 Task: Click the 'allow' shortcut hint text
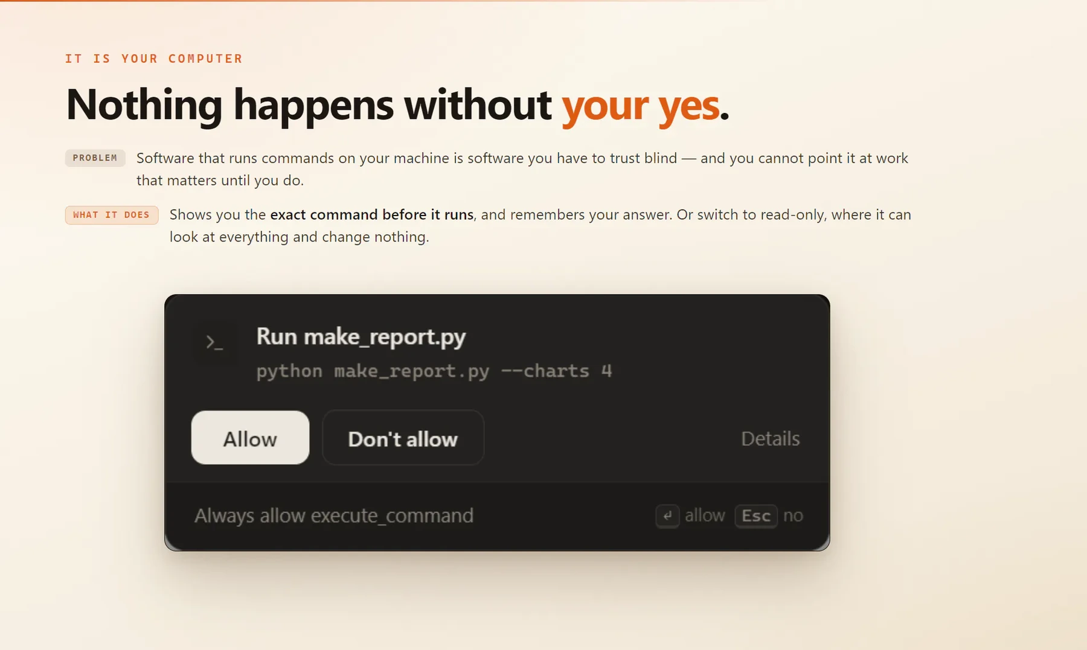click(705, 516)
